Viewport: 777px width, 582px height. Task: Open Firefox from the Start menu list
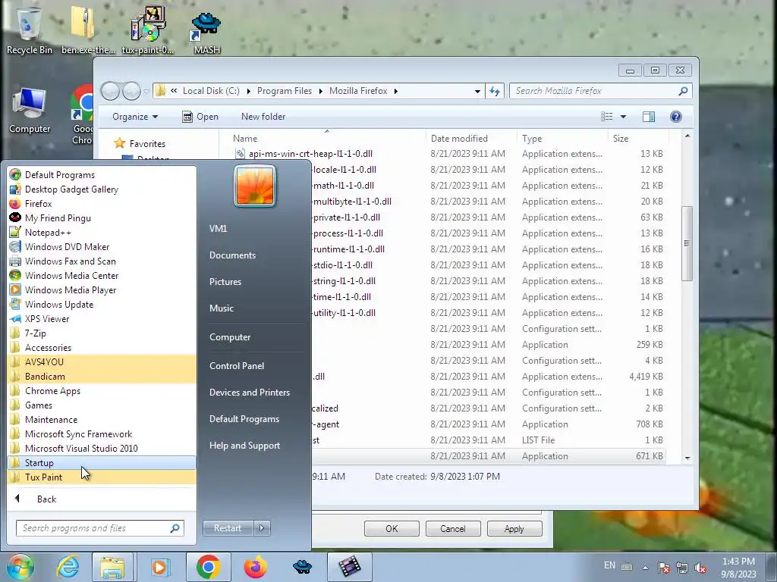[x=102, y=203]
